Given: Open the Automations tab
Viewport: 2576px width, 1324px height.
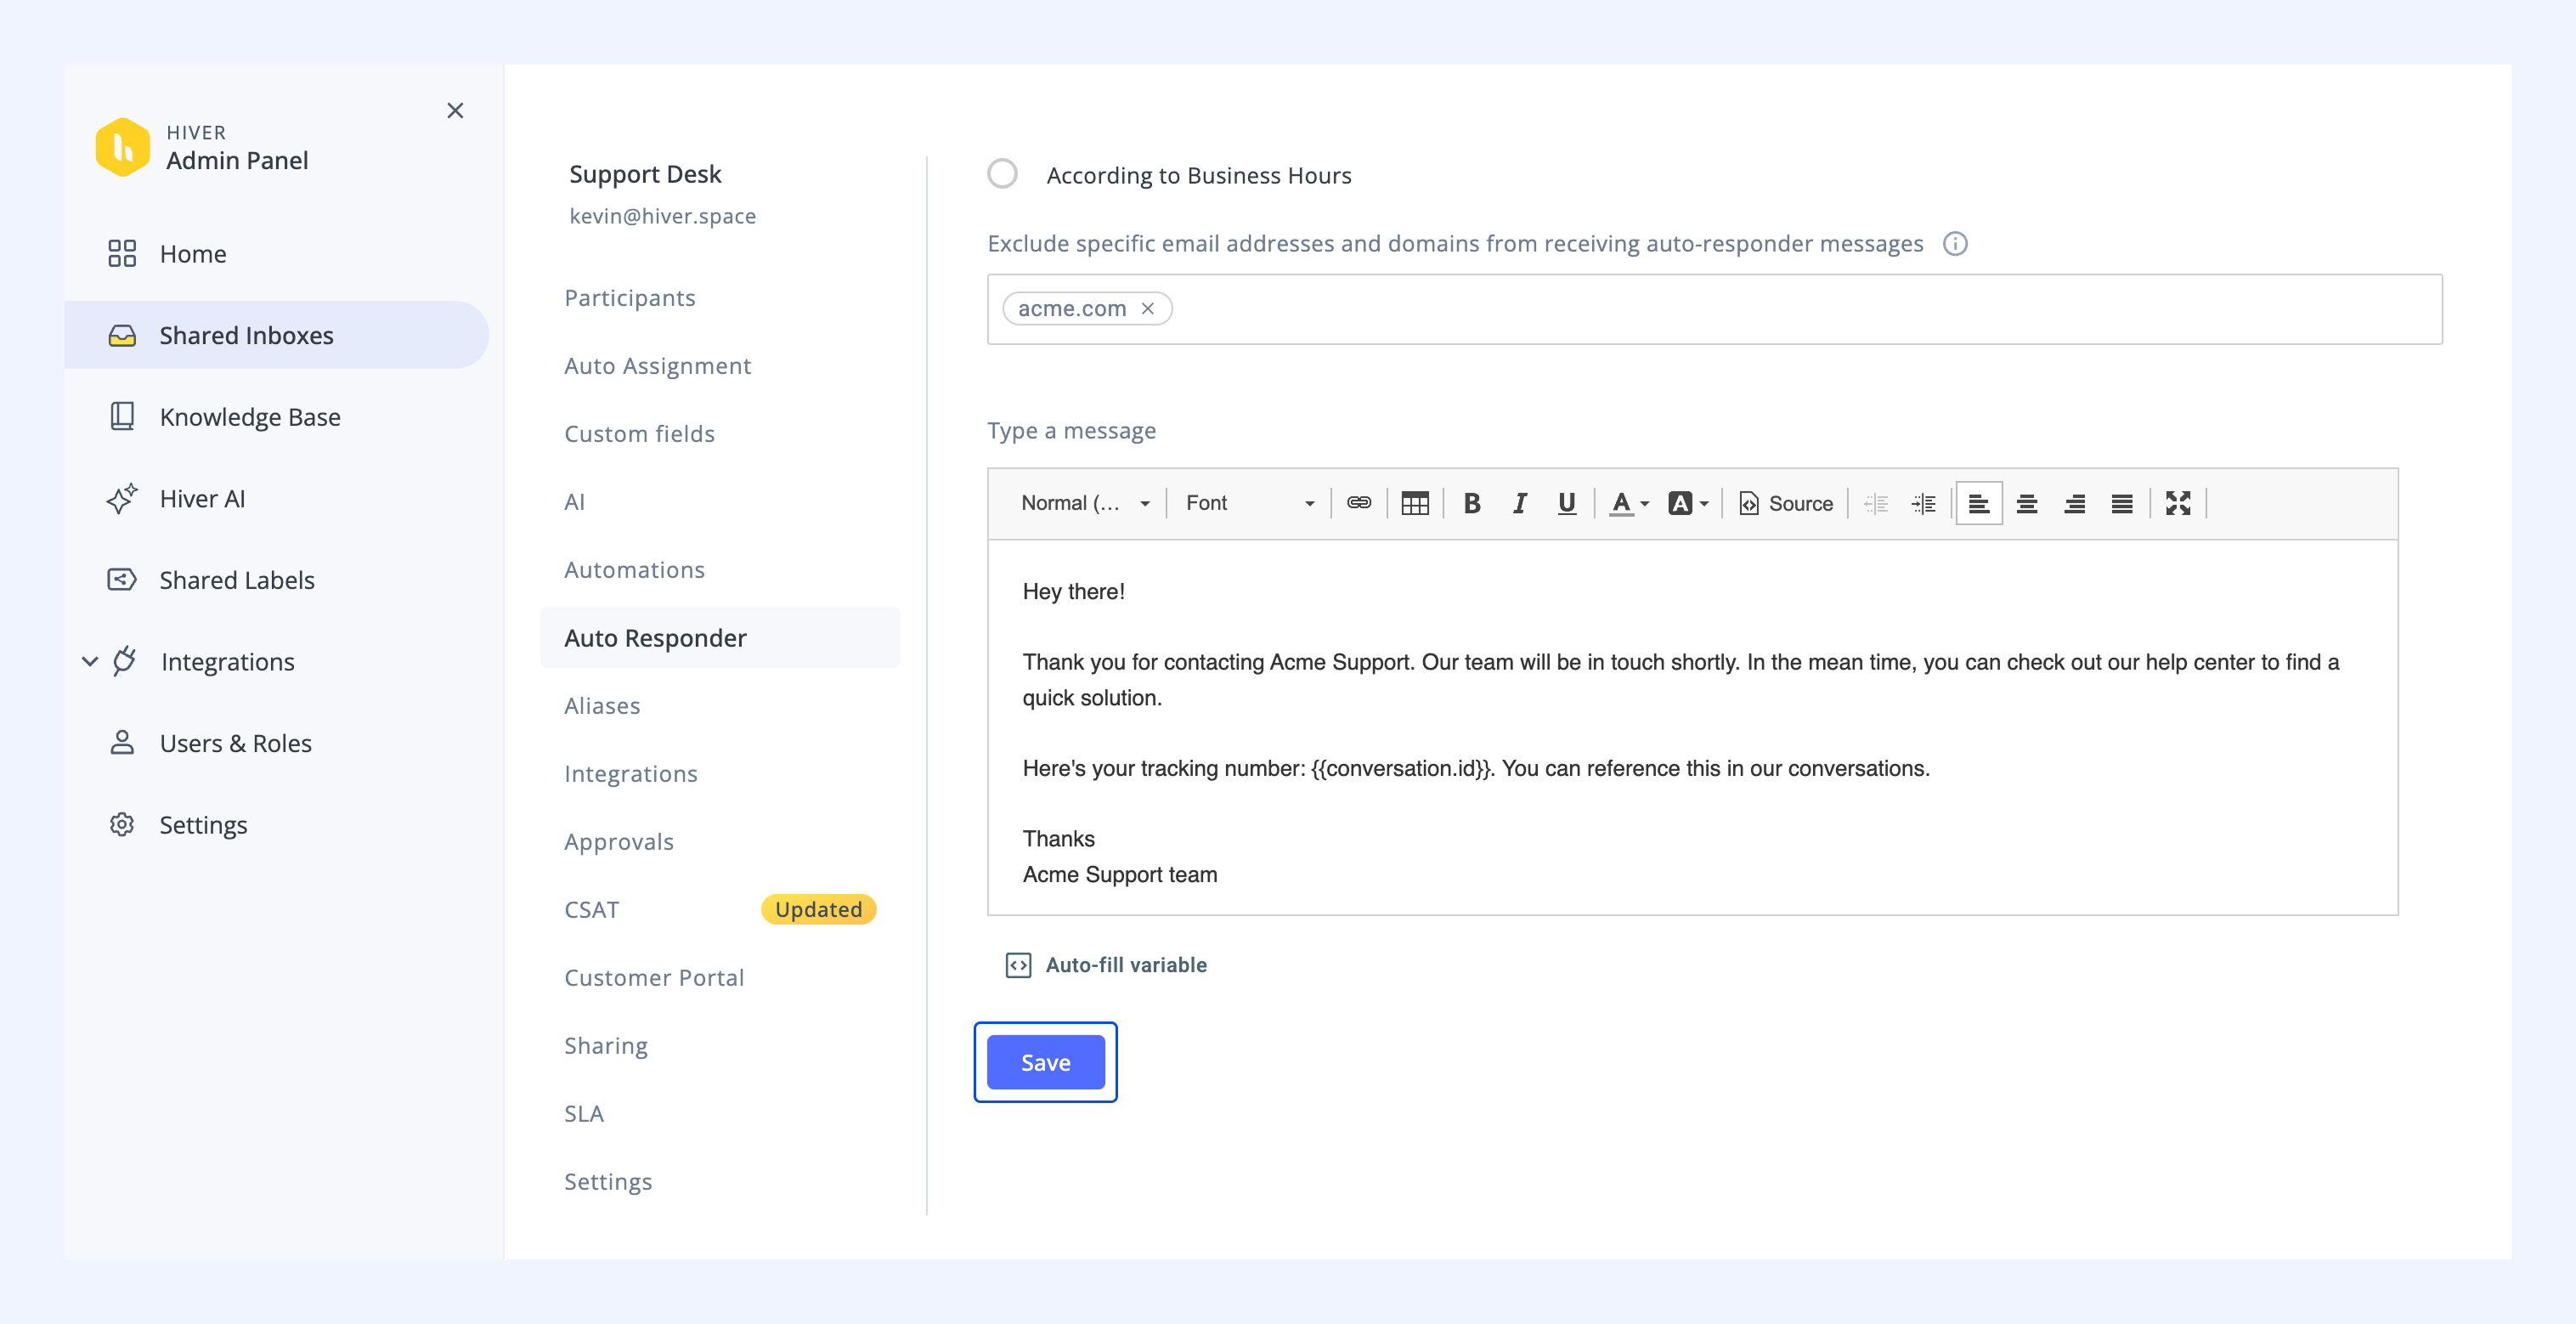Looking at the screenshot, I should coord(635,570).
